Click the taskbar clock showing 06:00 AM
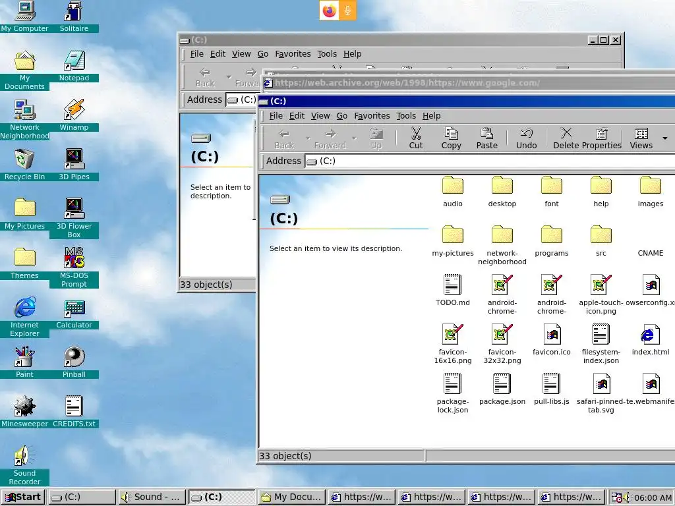This screenshot has height=506, width=675. (653, 497)
